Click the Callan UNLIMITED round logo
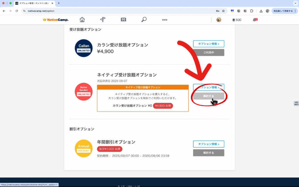299x187 pixels. 84,48
